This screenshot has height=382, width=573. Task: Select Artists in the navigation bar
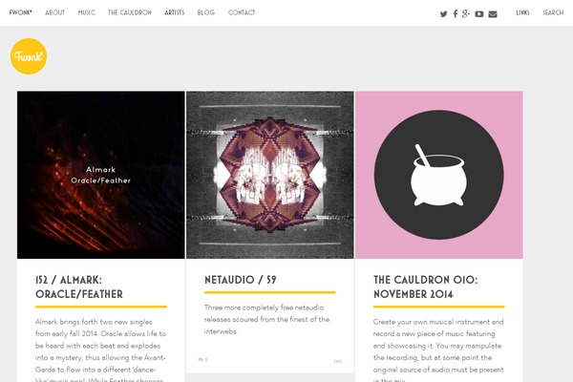pyautogui.click(x=175, y=12)
